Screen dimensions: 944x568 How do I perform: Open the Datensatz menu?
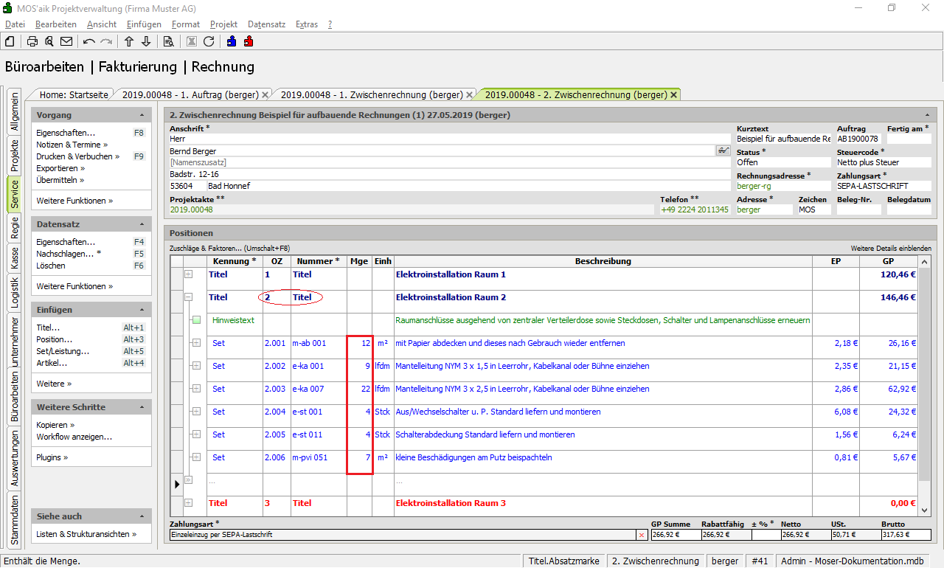click(x=266, y=24)
